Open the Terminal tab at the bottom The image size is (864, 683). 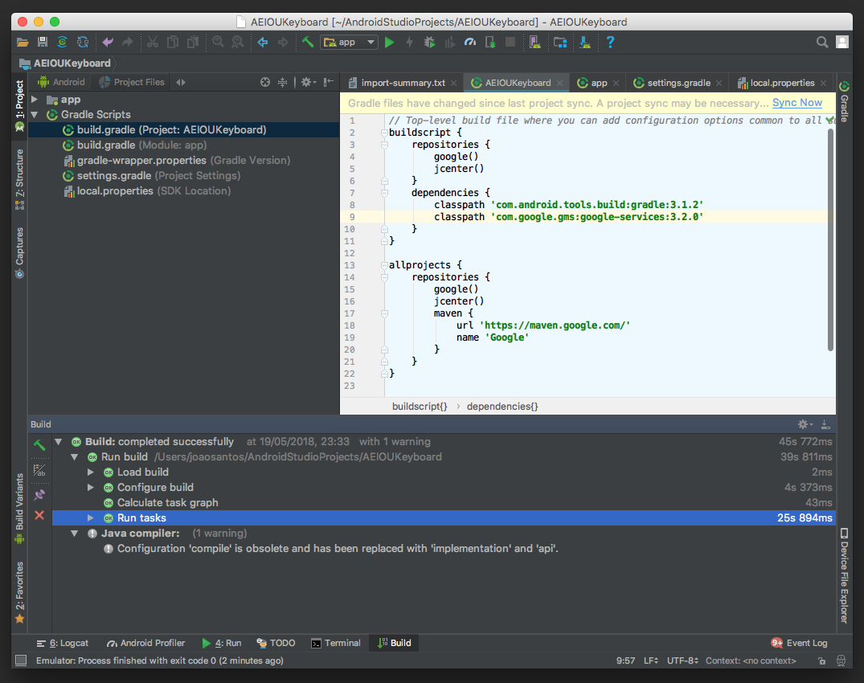click(x=336, y=643)
